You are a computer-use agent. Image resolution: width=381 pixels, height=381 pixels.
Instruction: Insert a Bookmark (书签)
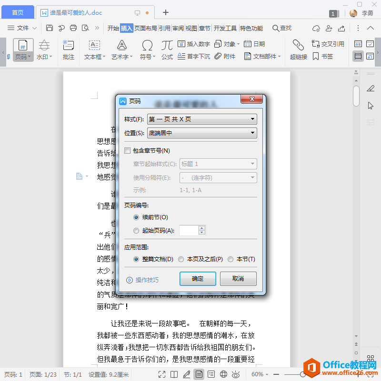tap(322, 57)
